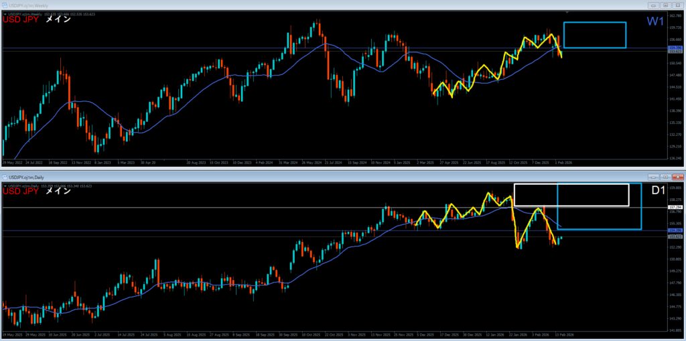
Task: Click the red USD JPY label on weekly chart
Action: click(x=21, y=19)
